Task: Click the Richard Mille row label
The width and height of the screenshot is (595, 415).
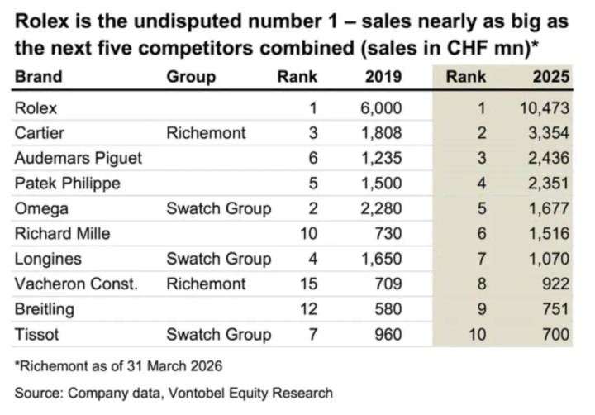Action: click(63, 233)
